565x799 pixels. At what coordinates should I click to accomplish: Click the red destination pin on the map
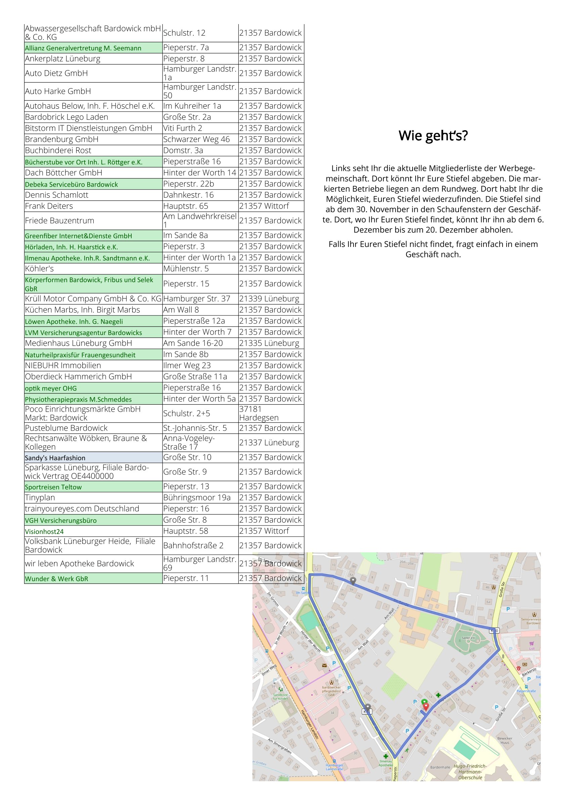coord(425,706)
